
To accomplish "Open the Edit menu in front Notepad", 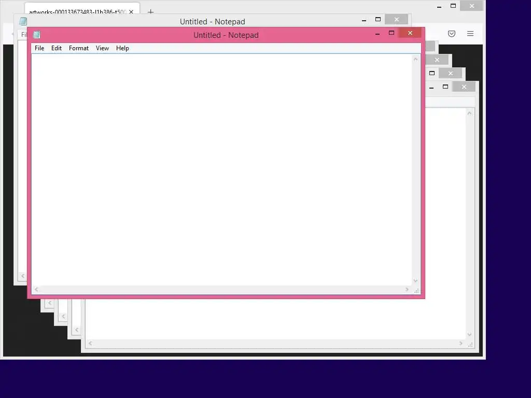I will click(56, 48).
